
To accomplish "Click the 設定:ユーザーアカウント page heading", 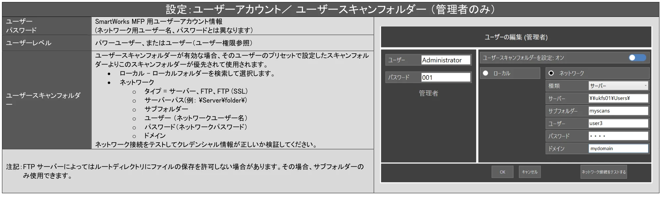I will coord(330,9).
